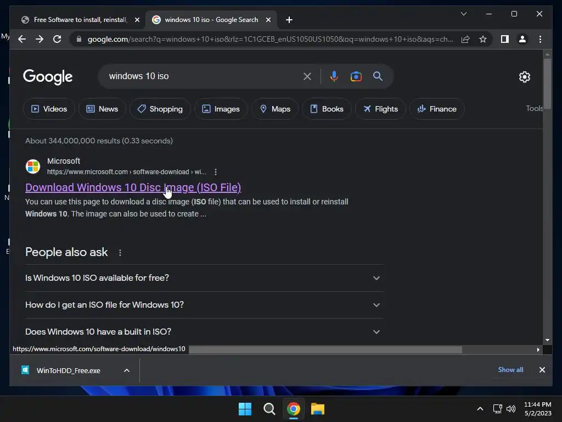Open the Chrome profile avatar menu
Viewport: 562px width, 422px height.
(522, 39)
